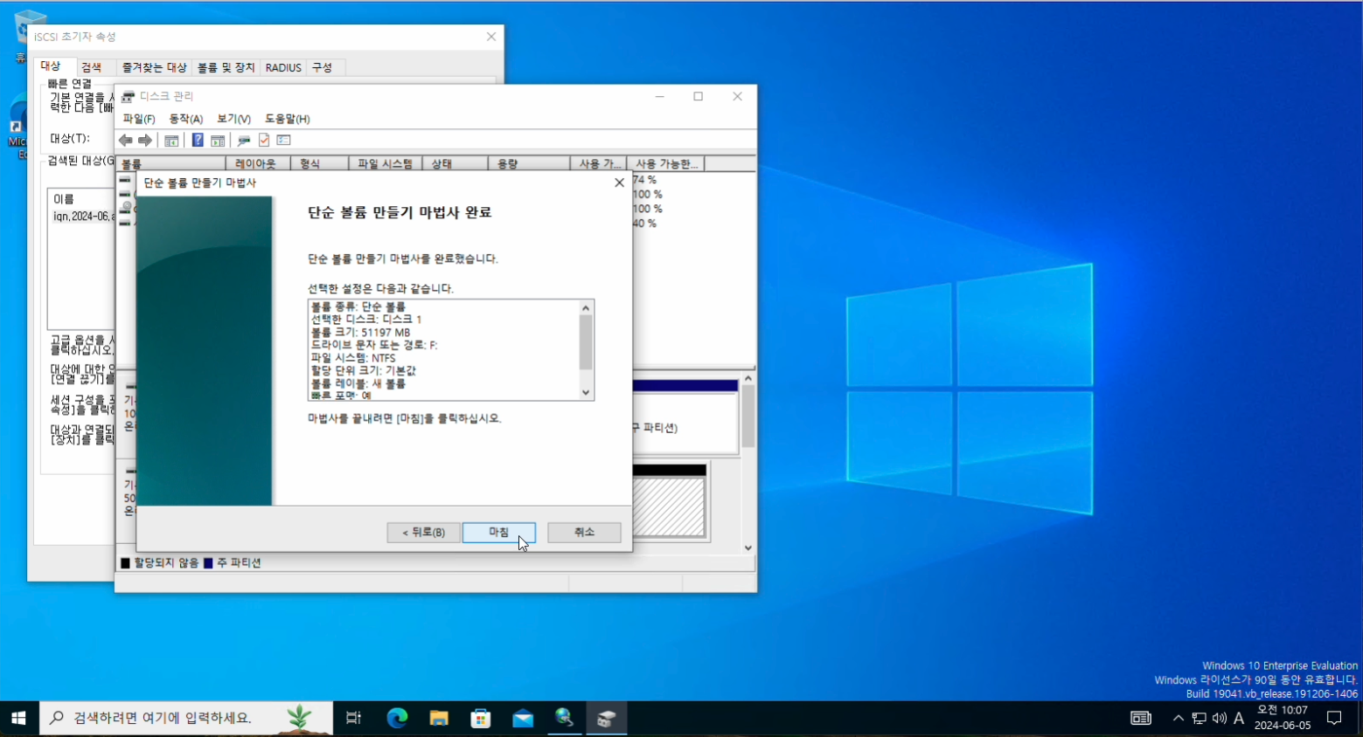Open the 동작(A) menu
The width and height of the screenshot is (1363, 737).
tap(185, 119)
